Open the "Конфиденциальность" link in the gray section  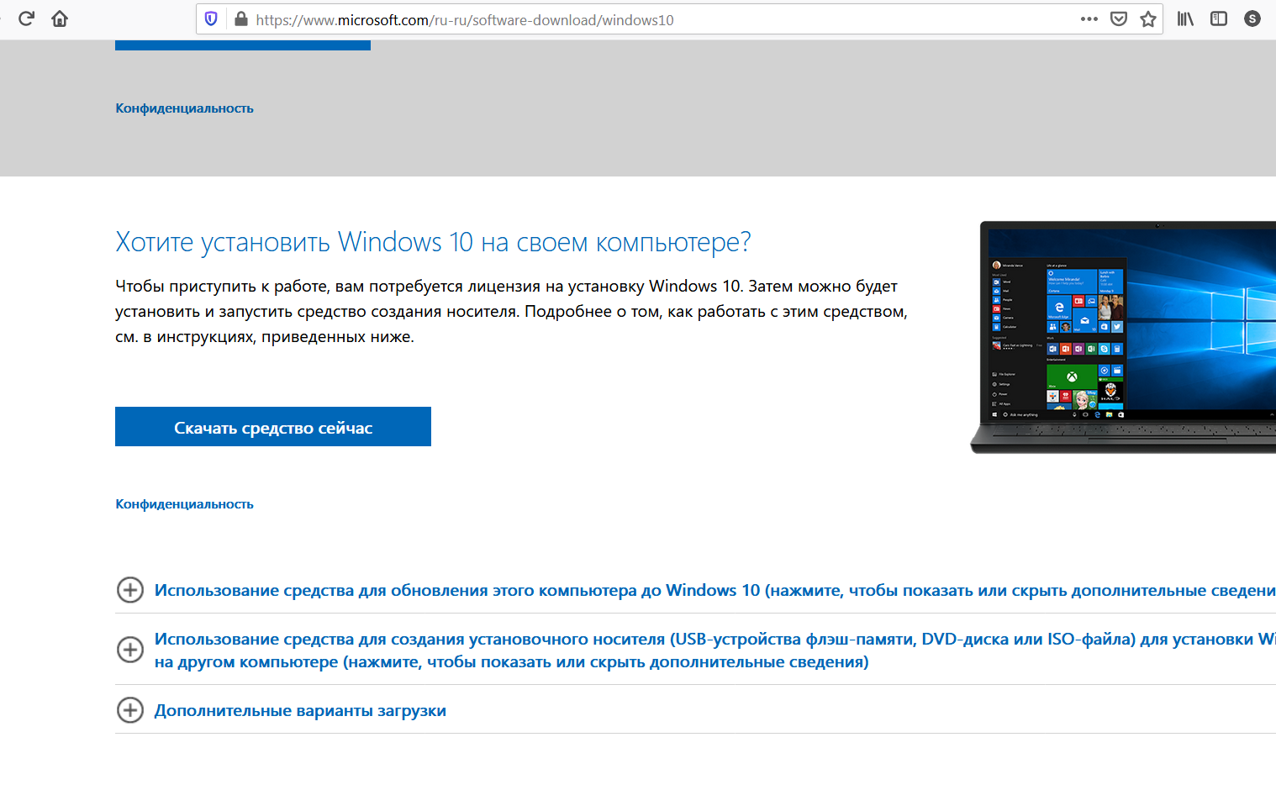(x=185, y=108)
